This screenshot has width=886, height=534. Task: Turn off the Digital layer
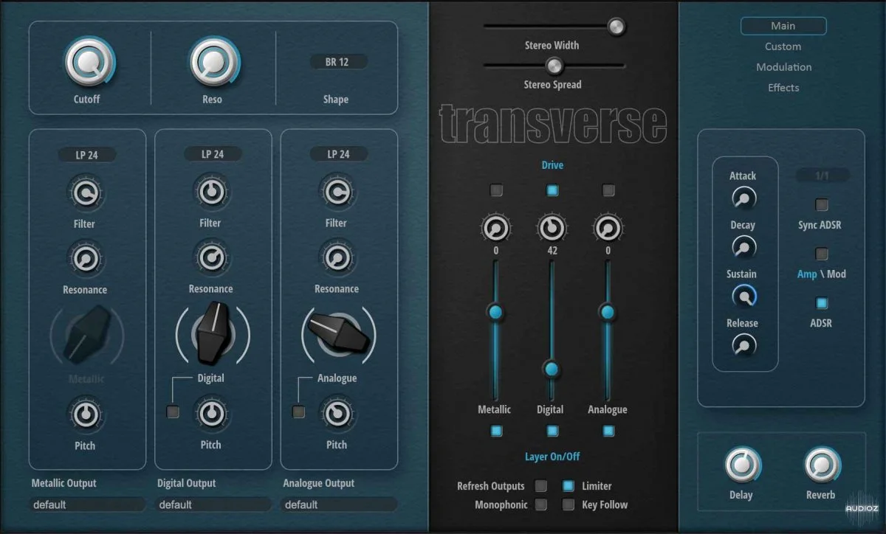[x=552, y=430]
